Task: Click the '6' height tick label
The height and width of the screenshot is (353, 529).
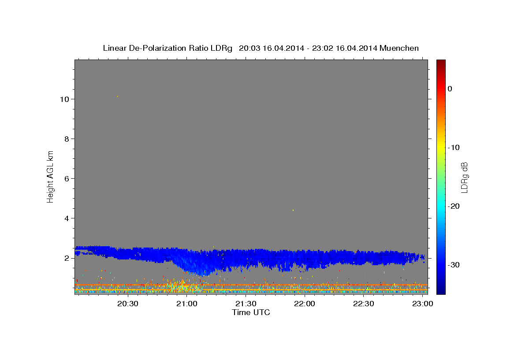Action: [x=66, y=179]
